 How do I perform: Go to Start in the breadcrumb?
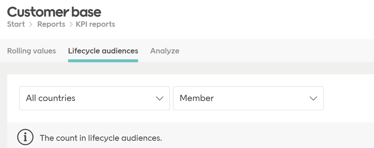pos(16,24)
